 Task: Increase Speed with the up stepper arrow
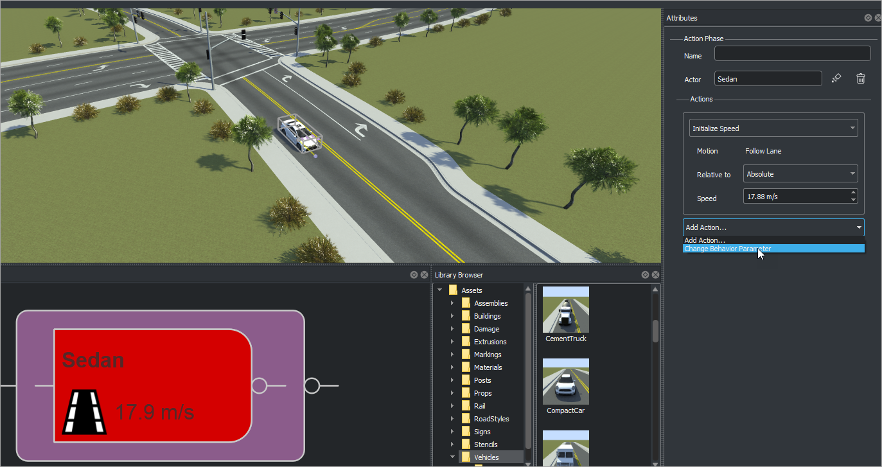point(854,193)
